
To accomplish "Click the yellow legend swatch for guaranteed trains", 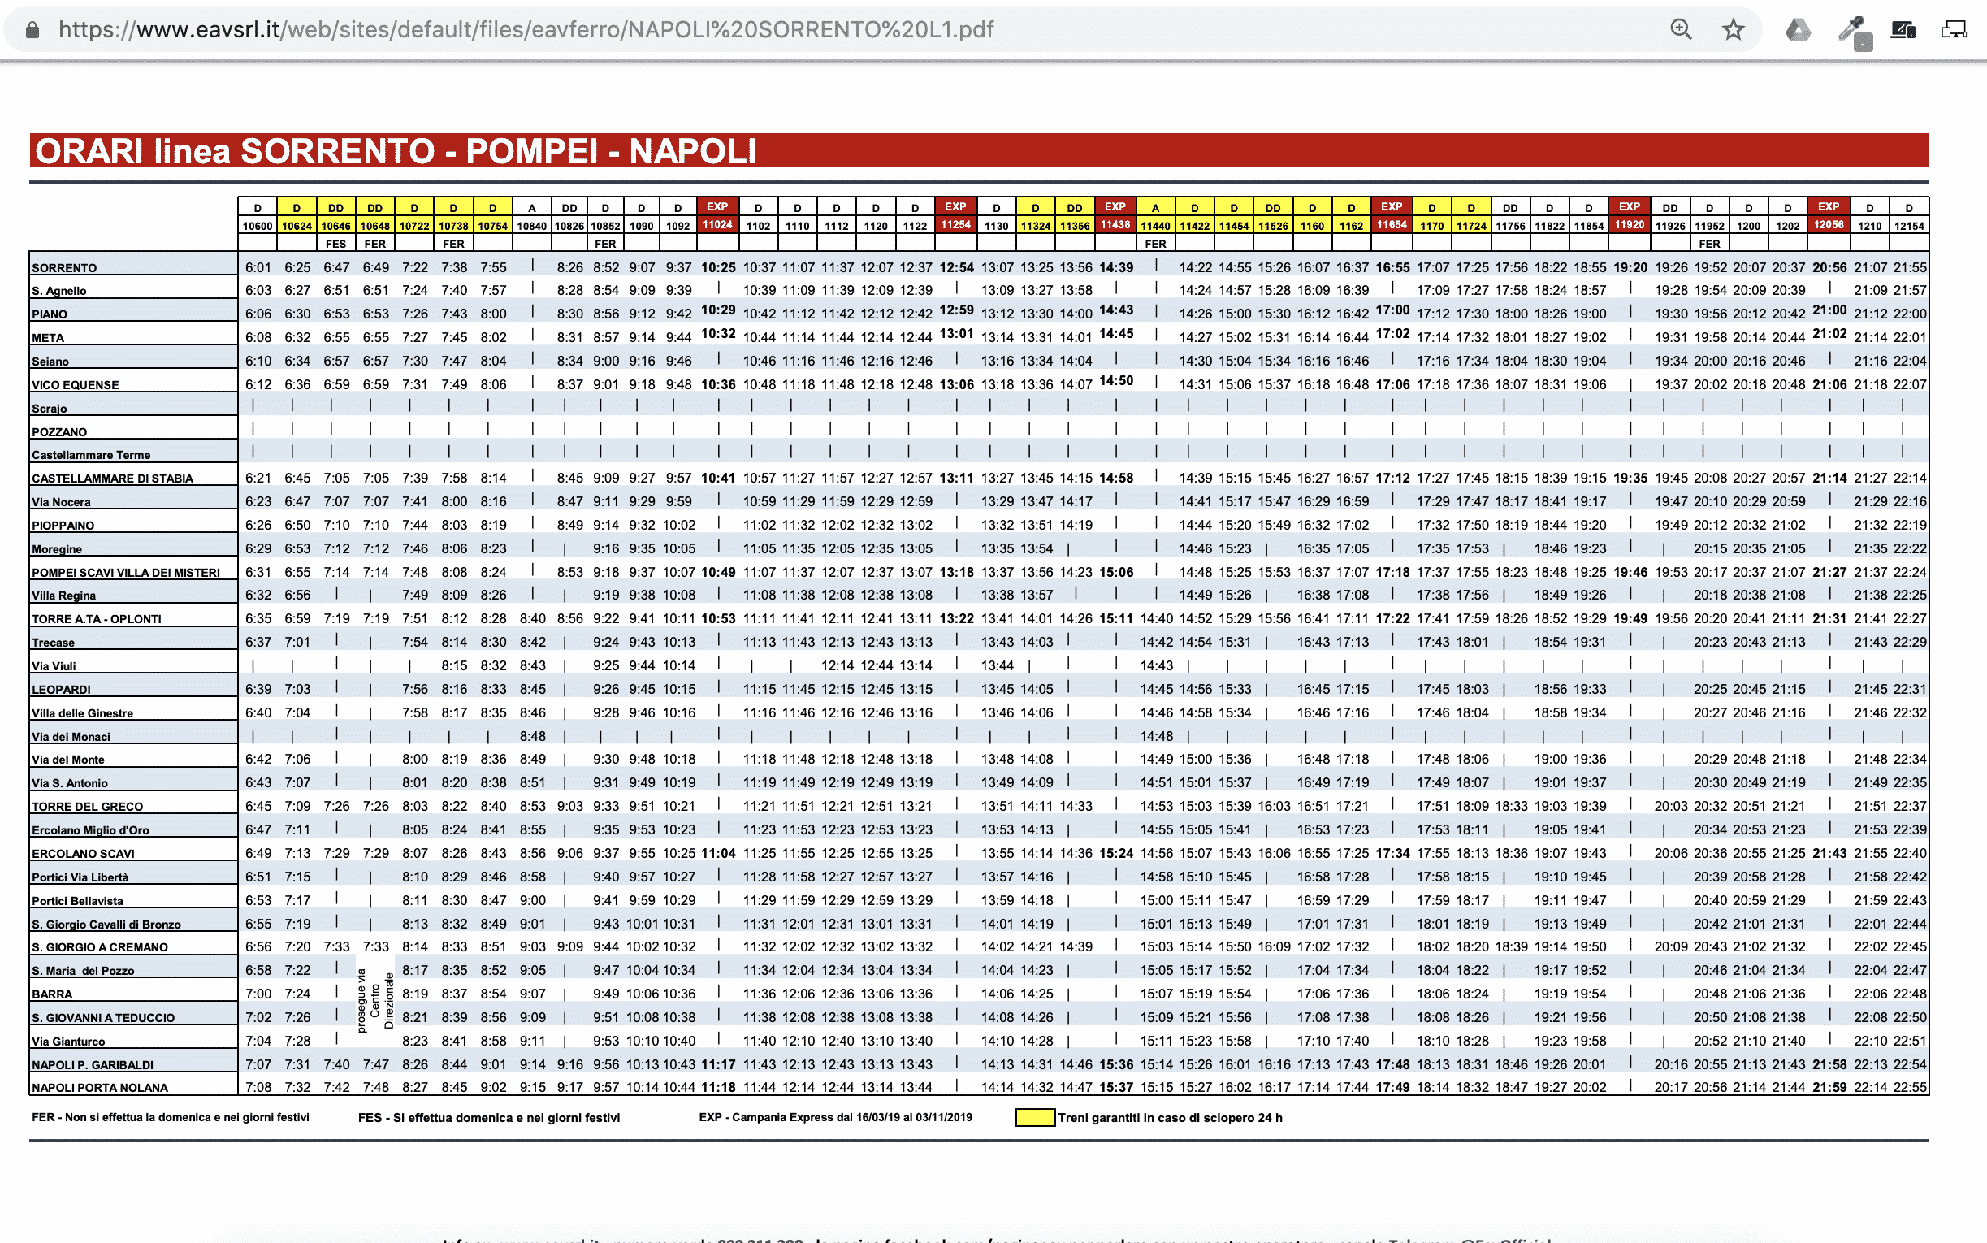I will [x=1036, y=1118].
